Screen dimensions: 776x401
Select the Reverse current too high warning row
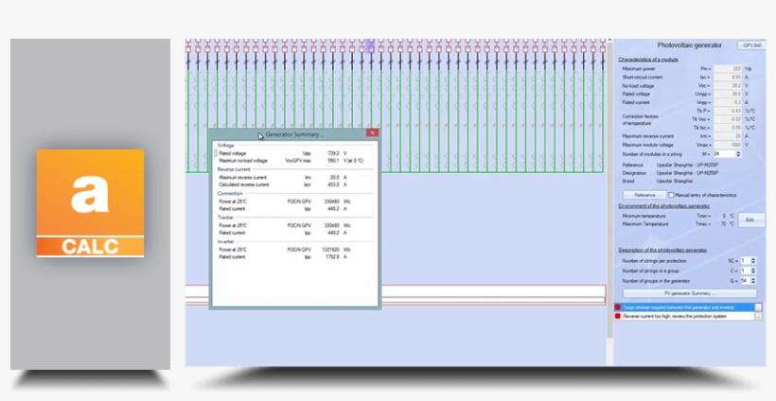coord(684,316)
